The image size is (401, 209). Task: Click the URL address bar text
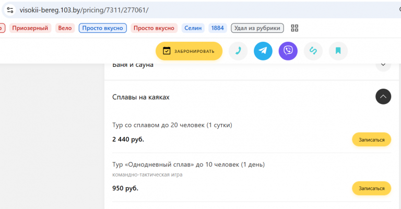[x=84, y=10]
